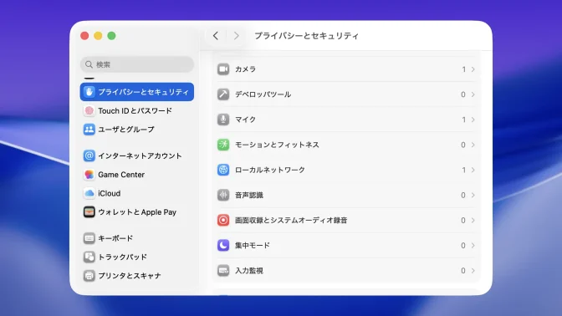The width and height of the screenshot is (562, 316).
Task: Go back with the left arrow button
Action: point(216,36)
